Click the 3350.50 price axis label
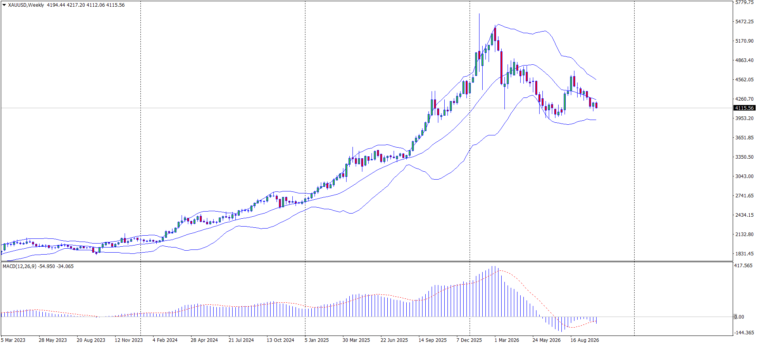 [745, 157]
